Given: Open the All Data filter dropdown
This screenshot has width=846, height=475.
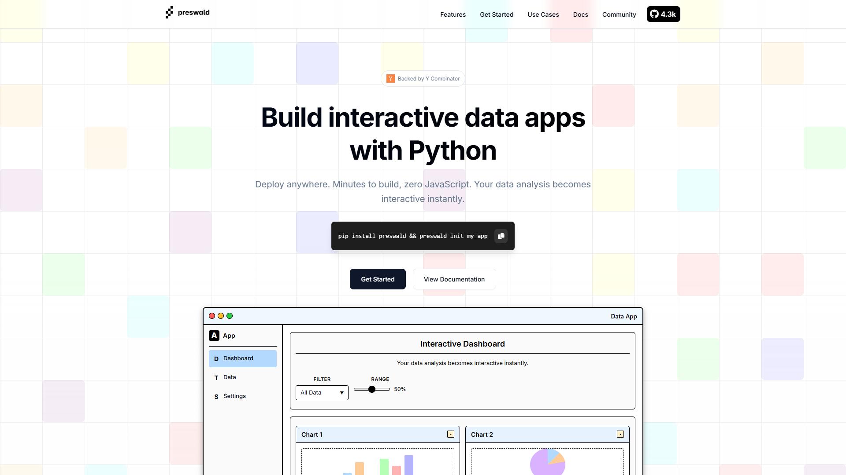Looking at the screenshot, I should 322,393.
